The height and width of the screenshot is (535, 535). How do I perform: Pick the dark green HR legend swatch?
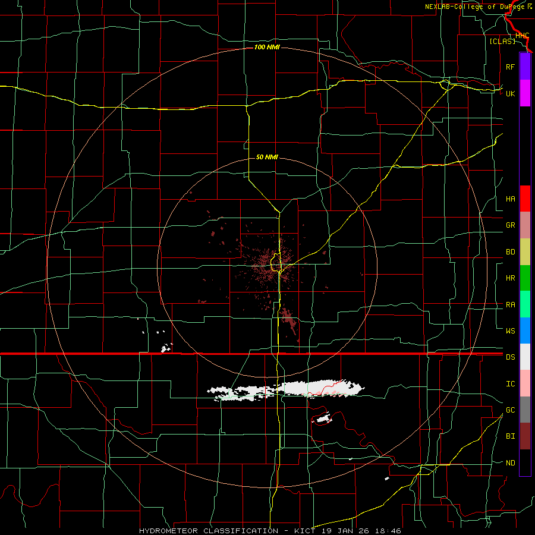[525, 278]
